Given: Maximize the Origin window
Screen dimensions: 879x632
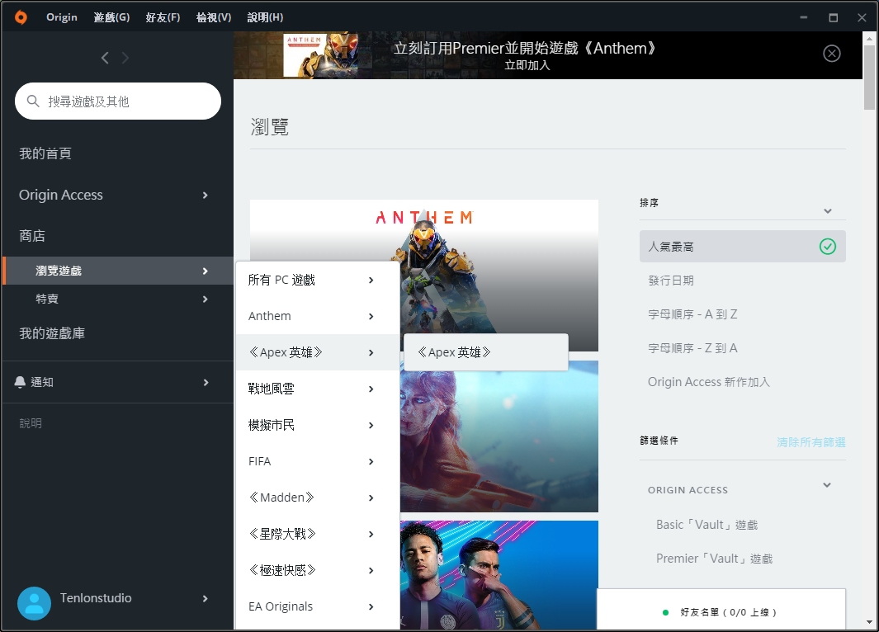Looking at the screenshot, I should coord(833,17).
